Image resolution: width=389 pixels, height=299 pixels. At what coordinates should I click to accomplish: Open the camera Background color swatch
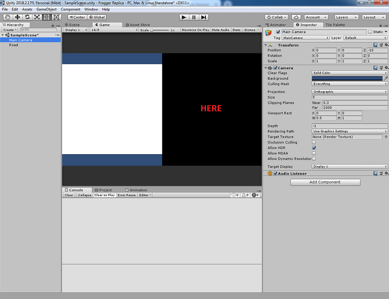pyautogui.click(x=346, y=78)
